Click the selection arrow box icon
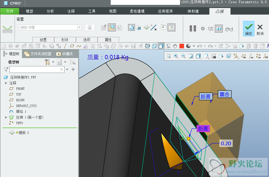 (168, 46)
